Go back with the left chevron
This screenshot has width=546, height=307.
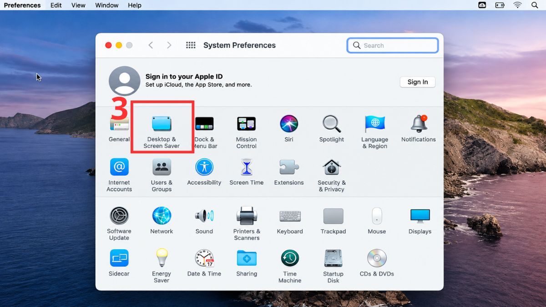pyautogui.click(x=151, y=45)
